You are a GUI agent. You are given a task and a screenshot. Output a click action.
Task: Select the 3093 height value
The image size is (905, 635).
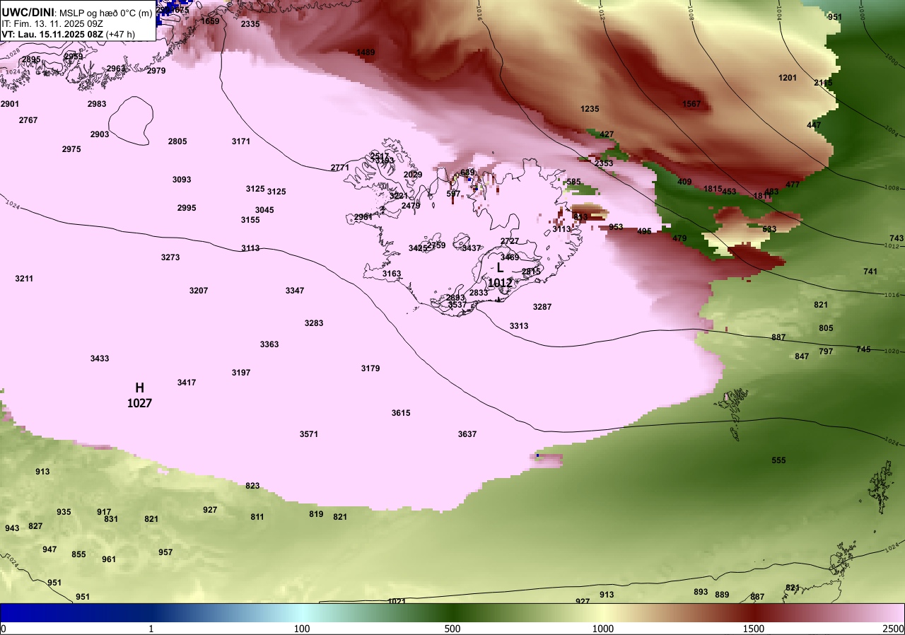182,180
